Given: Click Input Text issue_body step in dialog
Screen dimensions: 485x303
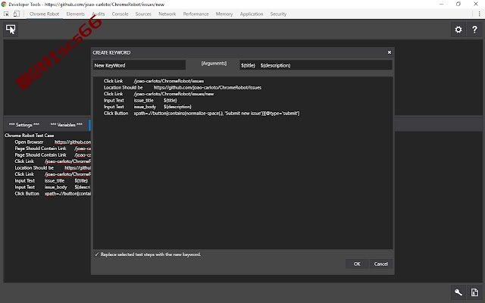Looking at the screenshot, I should coord(148,107).
